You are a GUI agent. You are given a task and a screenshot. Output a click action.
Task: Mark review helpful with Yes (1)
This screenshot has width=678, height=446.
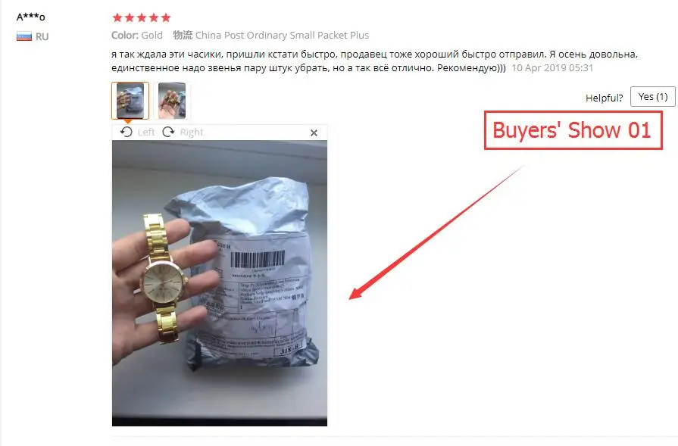[652, 97]
